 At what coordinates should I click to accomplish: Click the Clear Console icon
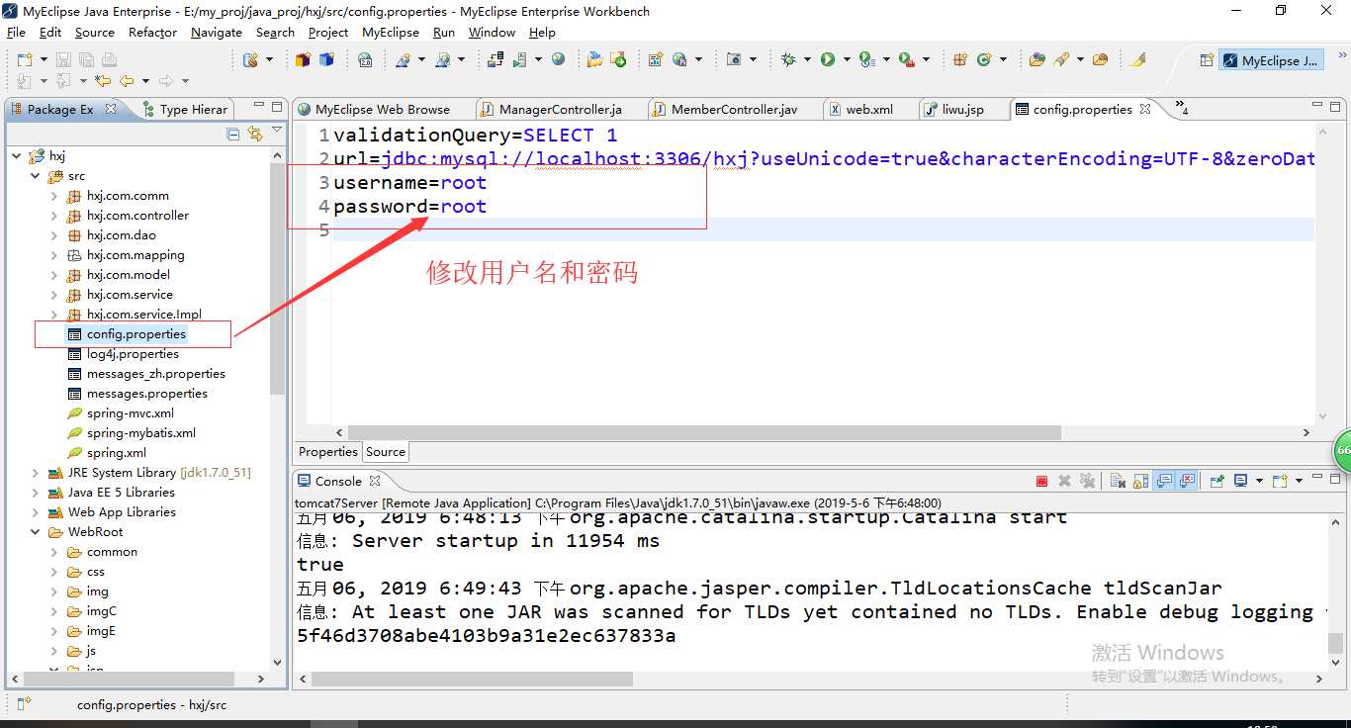coord(1118,481)
